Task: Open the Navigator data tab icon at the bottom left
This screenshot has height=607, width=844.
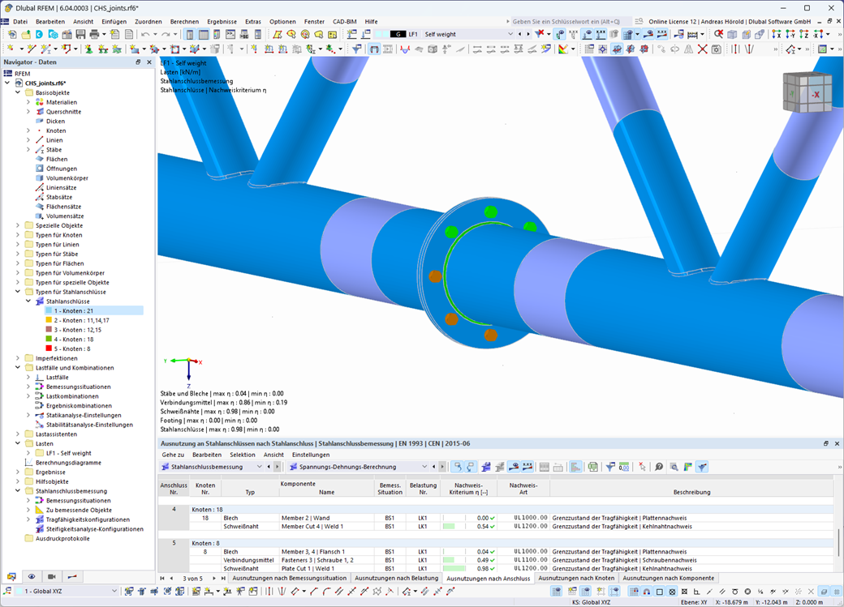Action: point(11,576)
